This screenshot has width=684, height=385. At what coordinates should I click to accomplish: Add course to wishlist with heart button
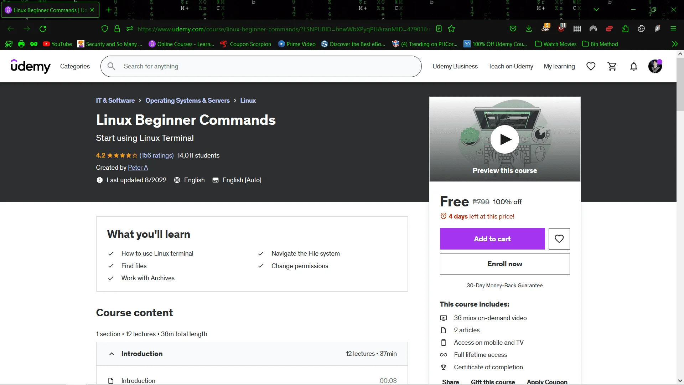click(559, 239)
